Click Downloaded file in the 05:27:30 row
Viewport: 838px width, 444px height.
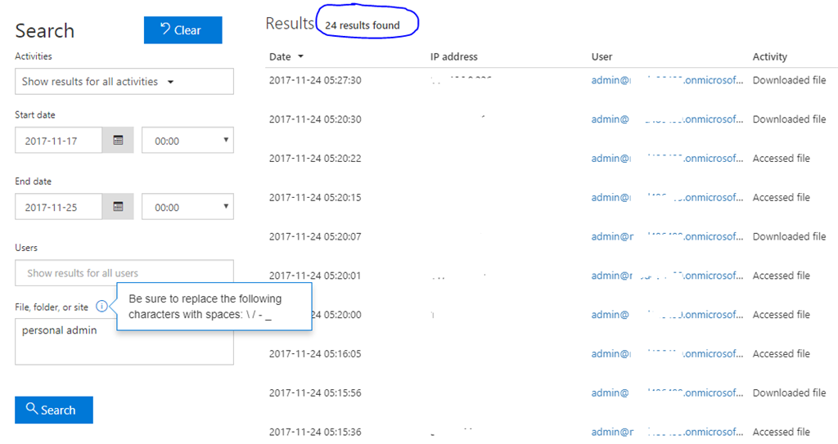[789, 80]
